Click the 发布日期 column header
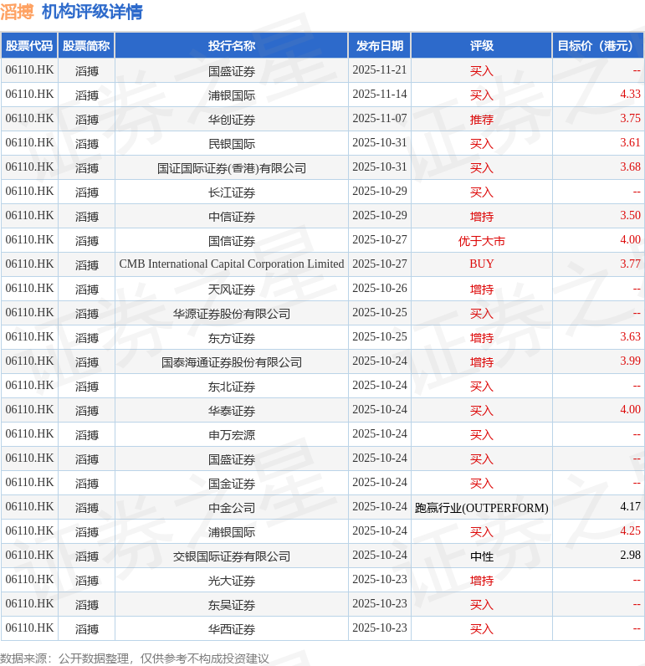The height and width of the screenshot is (666, 645). coord(380,45)
